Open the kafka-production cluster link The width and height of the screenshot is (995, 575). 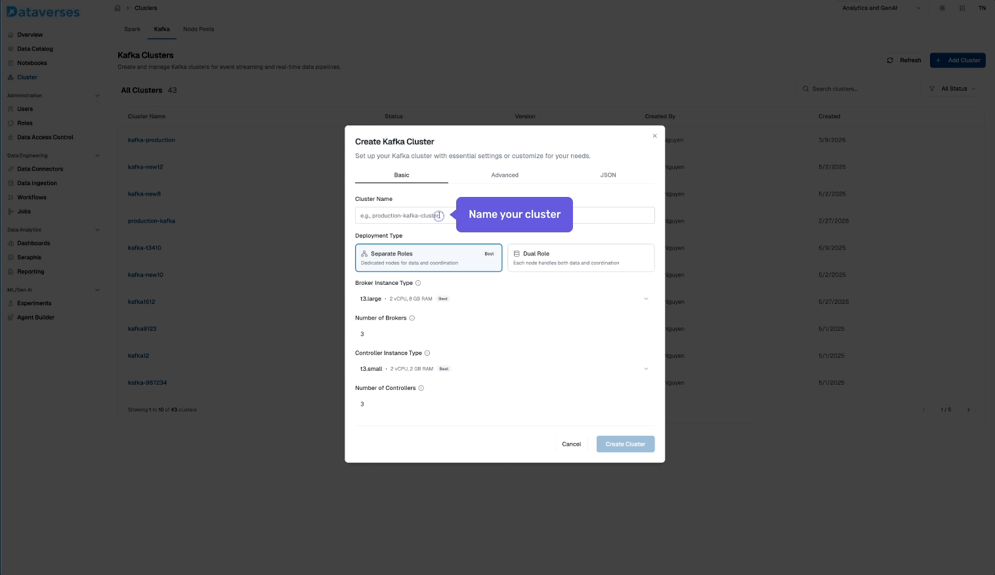152,140
